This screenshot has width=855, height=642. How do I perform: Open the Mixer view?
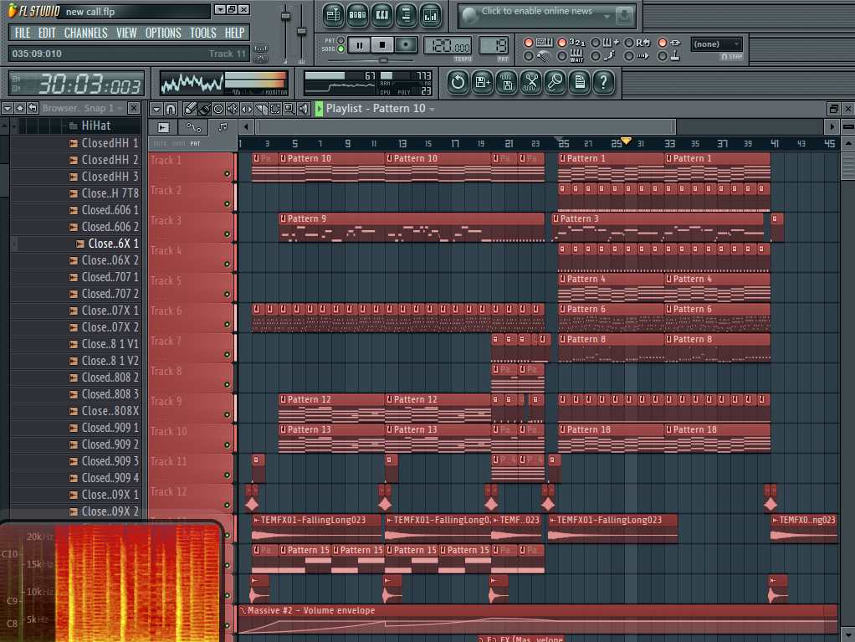(431, 15)
